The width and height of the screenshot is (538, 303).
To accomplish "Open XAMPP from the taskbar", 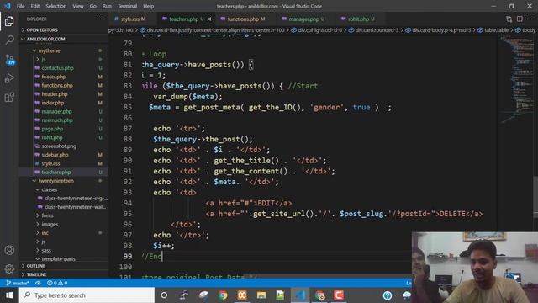I will pos(242,295).
